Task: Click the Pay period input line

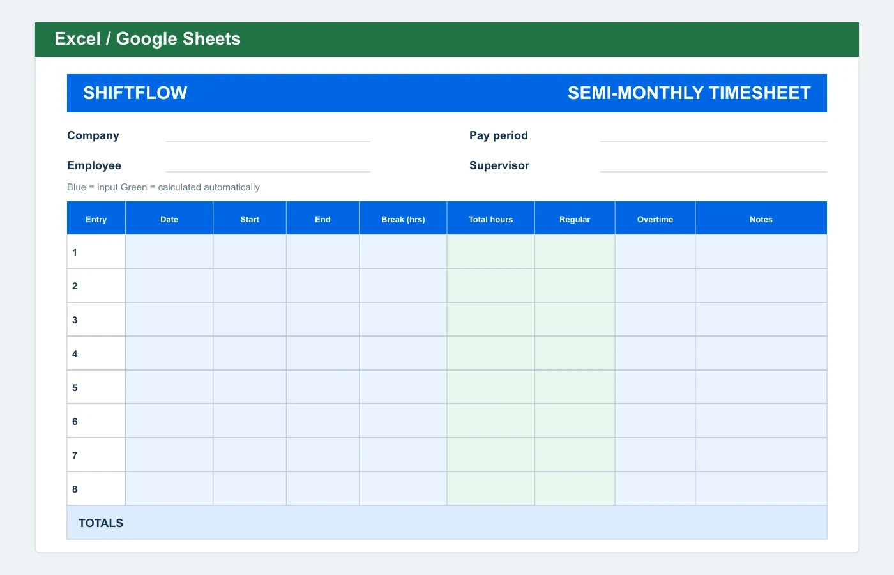Action: tap(713, 135)
